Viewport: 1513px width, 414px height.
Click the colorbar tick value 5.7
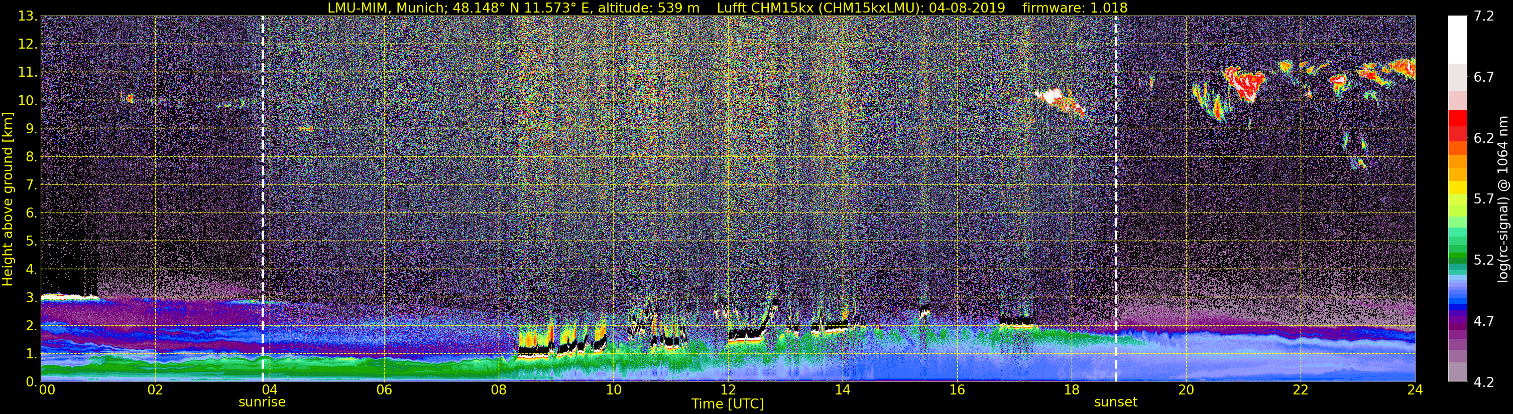tap(1484, 199)
